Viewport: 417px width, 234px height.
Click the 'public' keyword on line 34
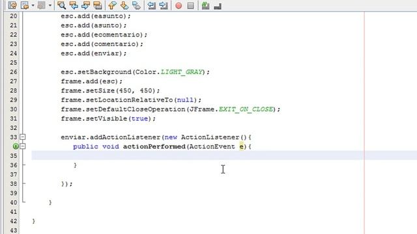(85, 146)
